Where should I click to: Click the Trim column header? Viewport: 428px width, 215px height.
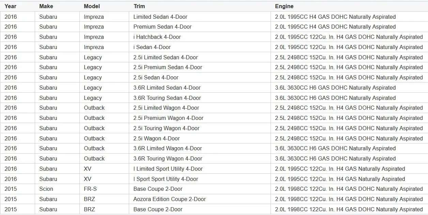point(200,6)
